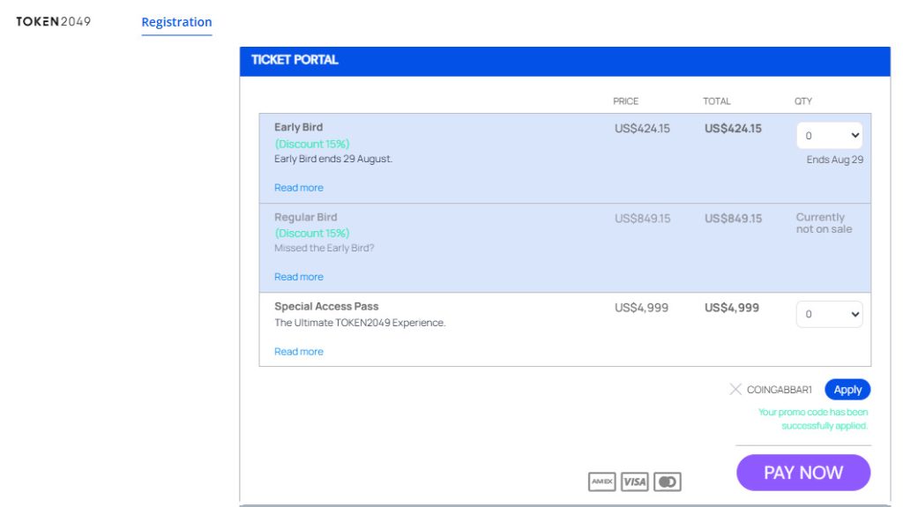The height and width of the screenshot is (507, 903).
Task: Click the promo code success message
Action: click(812, 419)
